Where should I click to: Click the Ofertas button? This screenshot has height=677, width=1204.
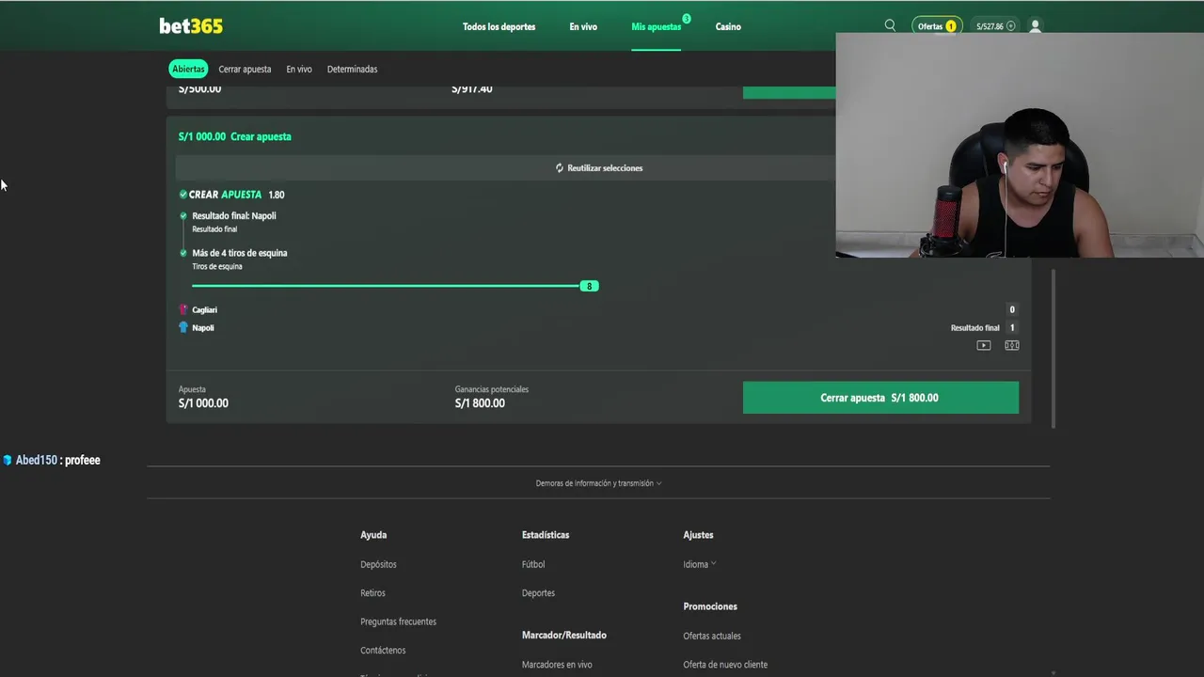coord(937,26)
